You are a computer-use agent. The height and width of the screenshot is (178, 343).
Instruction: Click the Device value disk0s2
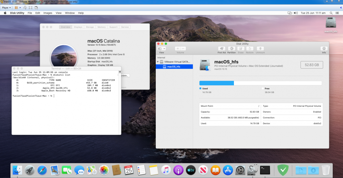coord(317,123)
